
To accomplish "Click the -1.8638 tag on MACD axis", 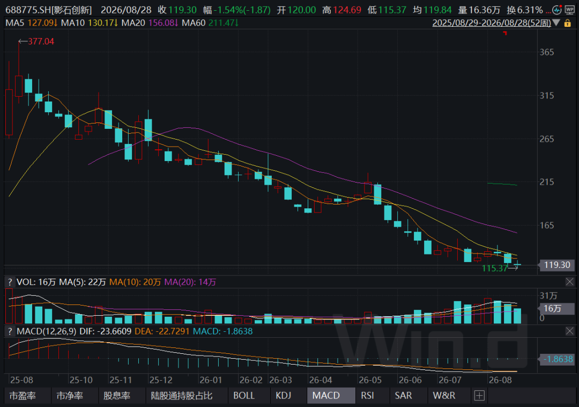I will pos(557,359).
